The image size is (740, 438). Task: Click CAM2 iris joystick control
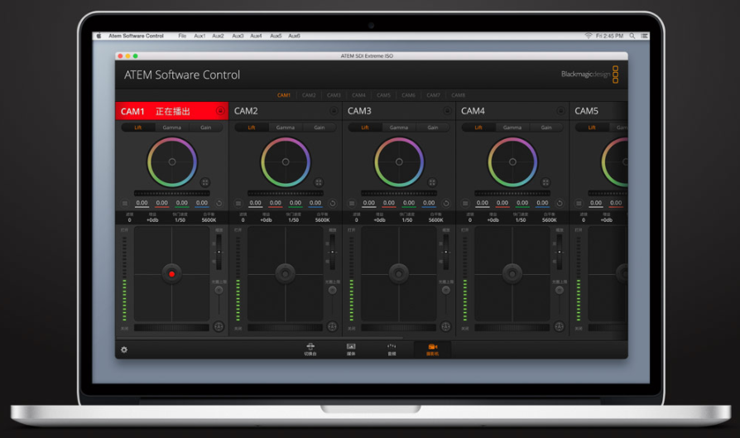coord(285,274)
